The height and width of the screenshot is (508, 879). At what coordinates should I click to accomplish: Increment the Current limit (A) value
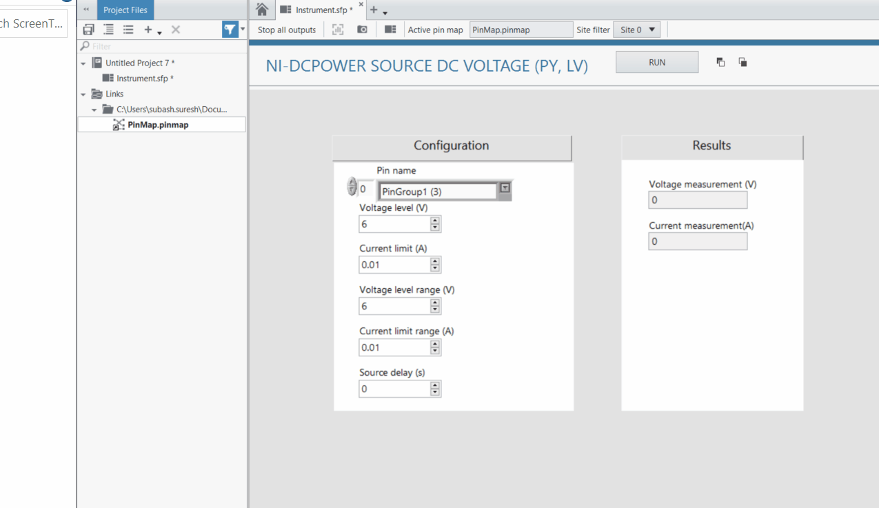pyautogui.click(x=435, y=261)
